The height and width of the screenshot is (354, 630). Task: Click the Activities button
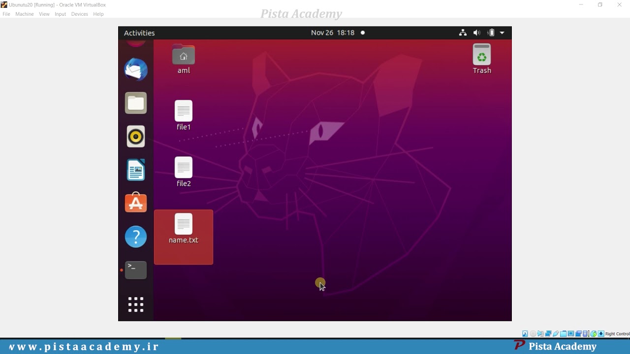point(139,33)
